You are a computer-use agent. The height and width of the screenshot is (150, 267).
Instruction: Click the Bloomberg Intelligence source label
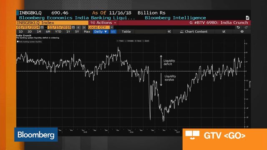(175, 18)
